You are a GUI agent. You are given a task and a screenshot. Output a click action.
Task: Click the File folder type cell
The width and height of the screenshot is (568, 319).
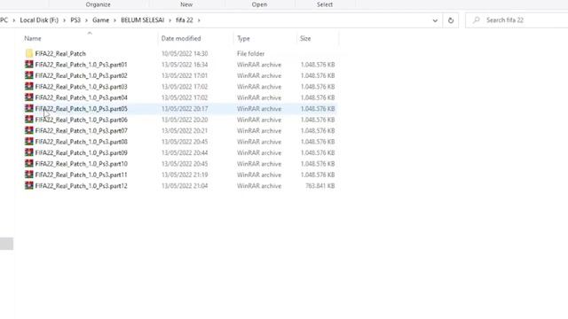pos(250,53)
